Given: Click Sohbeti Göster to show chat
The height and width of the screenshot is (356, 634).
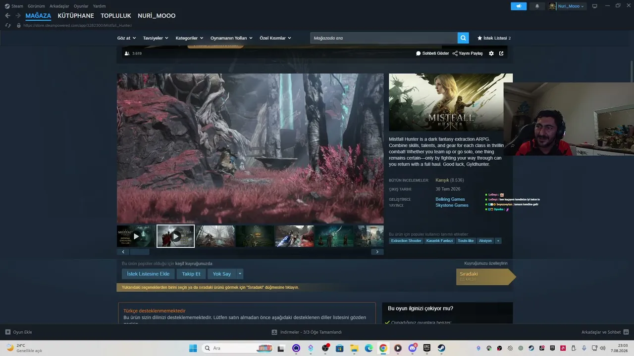Looking at the screenshot, I should pyautogui.click(x=432, y=53).
